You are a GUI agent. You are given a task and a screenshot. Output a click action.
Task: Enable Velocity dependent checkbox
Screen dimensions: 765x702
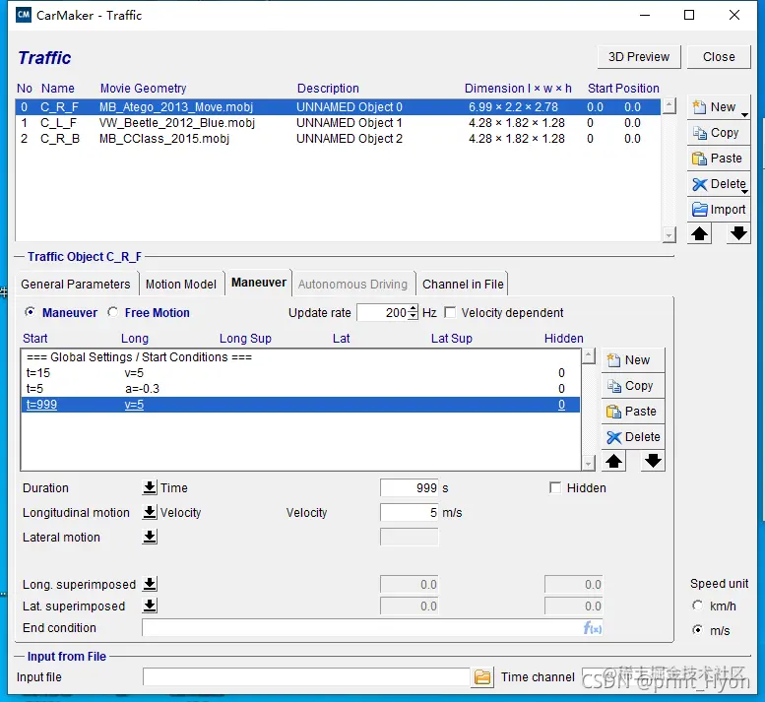point(450,312)
